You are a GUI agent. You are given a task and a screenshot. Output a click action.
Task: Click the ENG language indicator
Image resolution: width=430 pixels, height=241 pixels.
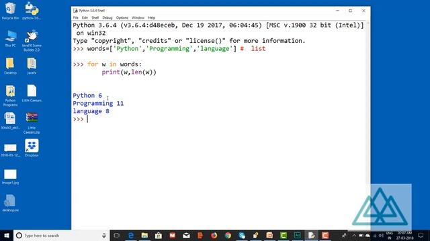390,236
